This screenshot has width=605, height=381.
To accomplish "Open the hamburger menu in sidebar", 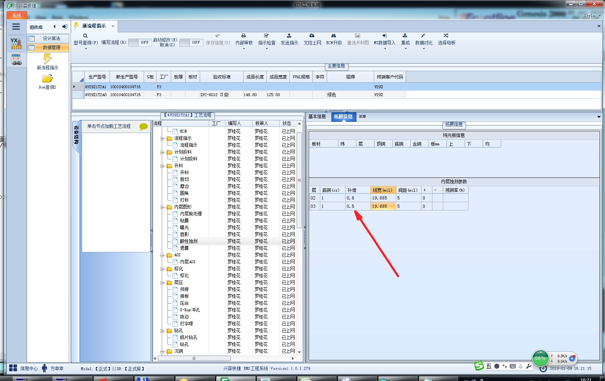I will (x=16, y=27).
